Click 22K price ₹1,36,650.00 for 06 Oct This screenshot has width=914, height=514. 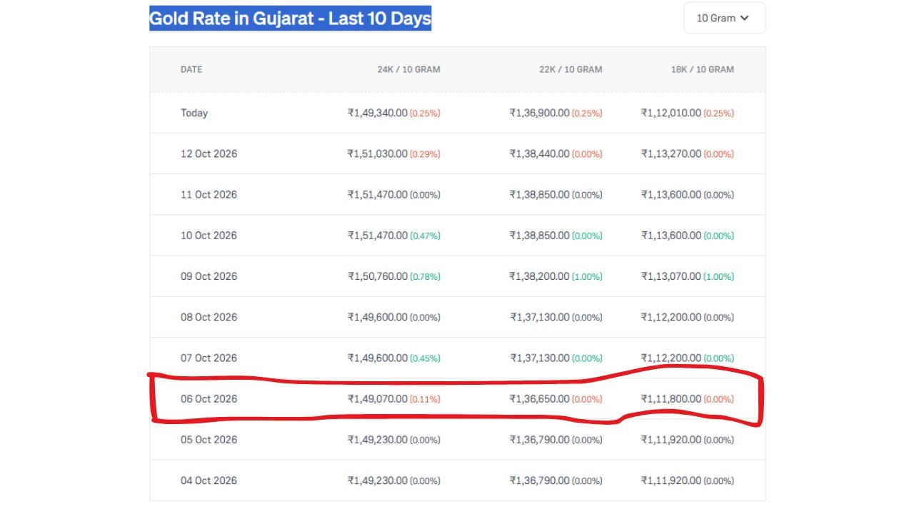coord(540,398)
